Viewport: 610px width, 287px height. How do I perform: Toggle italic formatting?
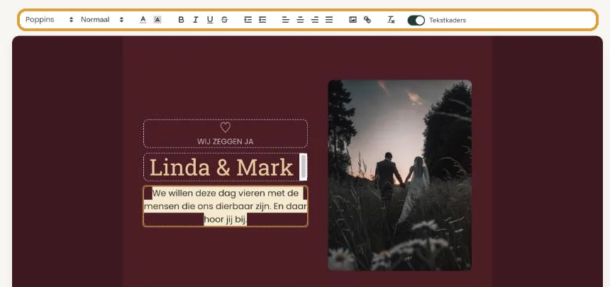pyautogui.click(x=195, y=19)
